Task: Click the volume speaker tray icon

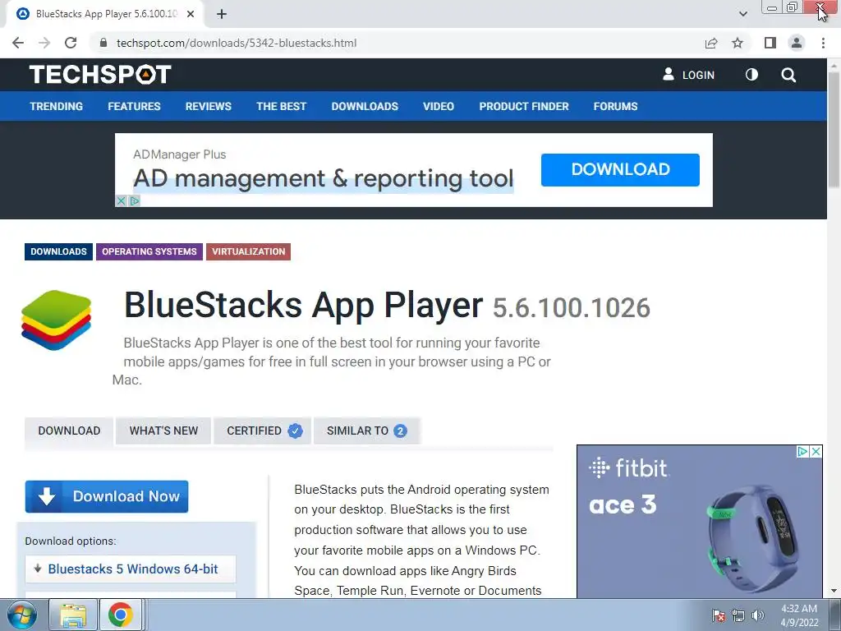Action: pyautogui.click(x=758, y=615)
